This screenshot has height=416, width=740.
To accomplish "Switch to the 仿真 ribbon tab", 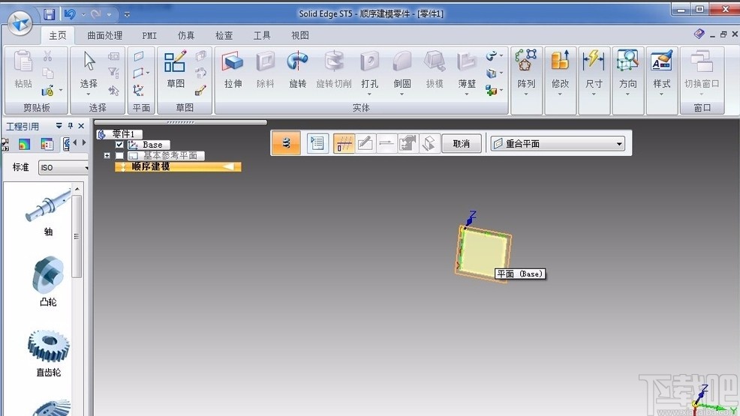I will click(x=186, y=35).
